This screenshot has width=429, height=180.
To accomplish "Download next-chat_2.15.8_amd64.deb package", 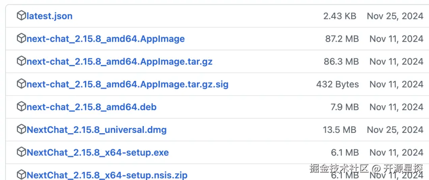I will [92, 107].
